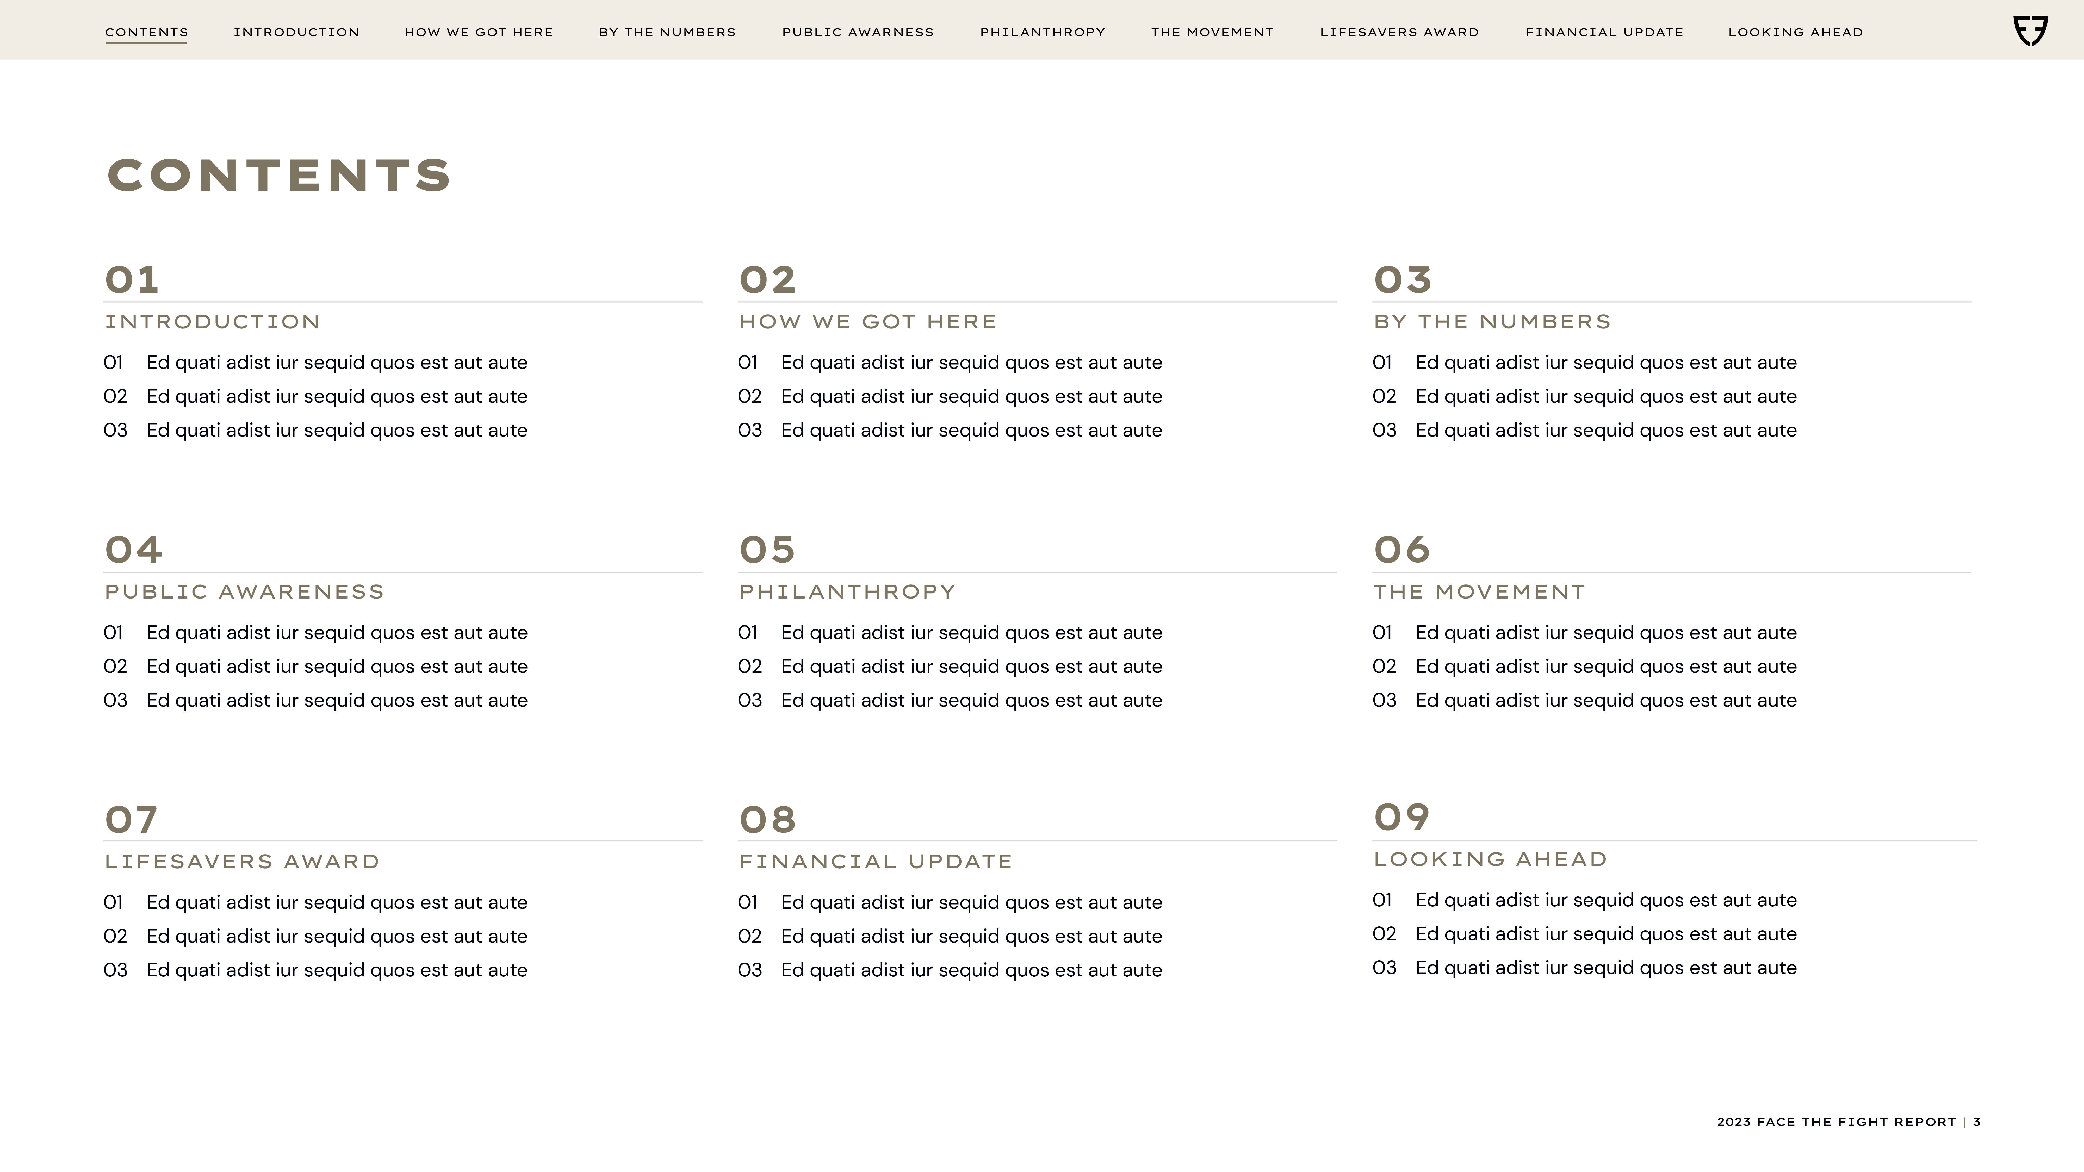Select item 03 under How We Got Here
Screen dimensions: 2084x1172
[950, 431]
